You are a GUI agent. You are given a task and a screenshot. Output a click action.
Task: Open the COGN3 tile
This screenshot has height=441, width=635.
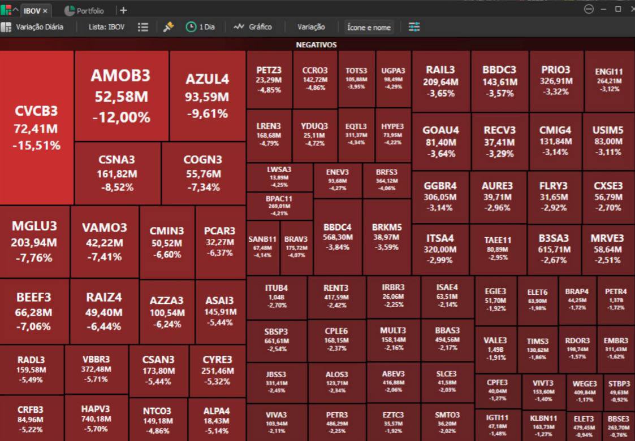pos(204,173)
